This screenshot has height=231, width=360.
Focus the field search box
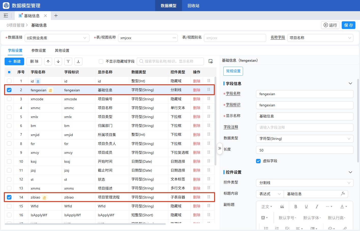[x=170, y=61]
